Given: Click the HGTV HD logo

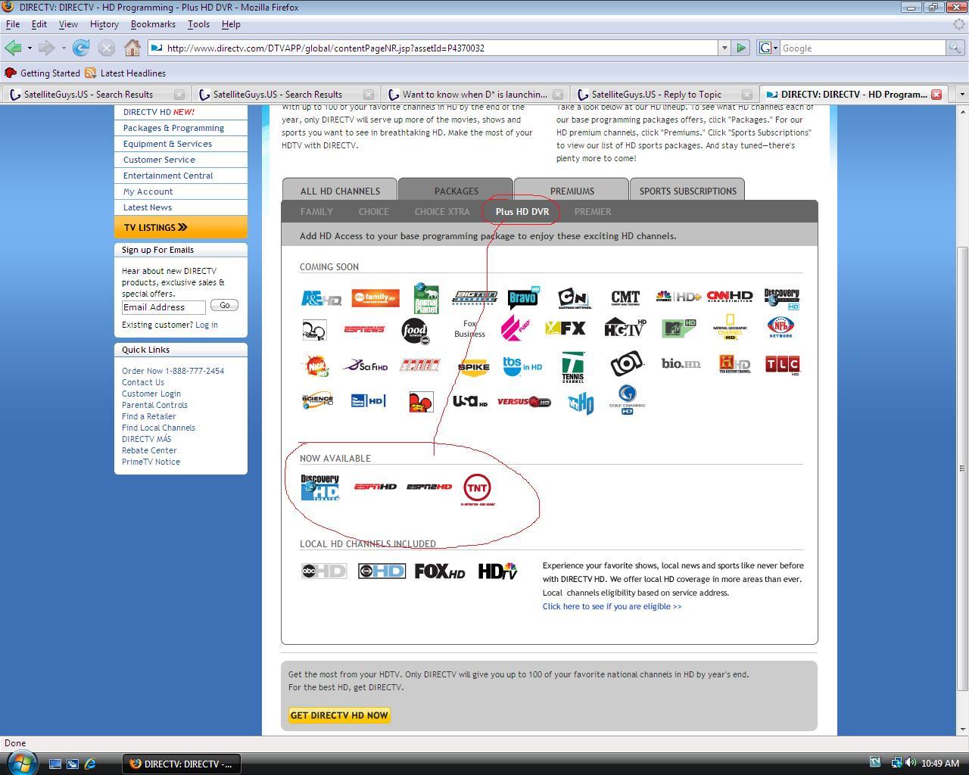Looking at the screenshot, I should tap(625, 328).
